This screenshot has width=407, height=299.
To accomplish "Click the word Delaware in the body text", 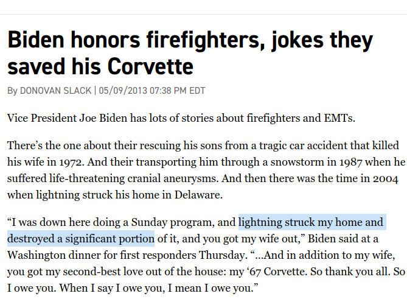I will (x=198, y=195).
